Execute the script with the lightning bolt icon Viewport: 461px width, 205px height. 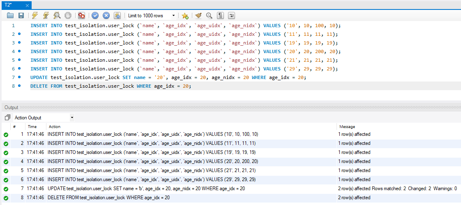[35, 16]
